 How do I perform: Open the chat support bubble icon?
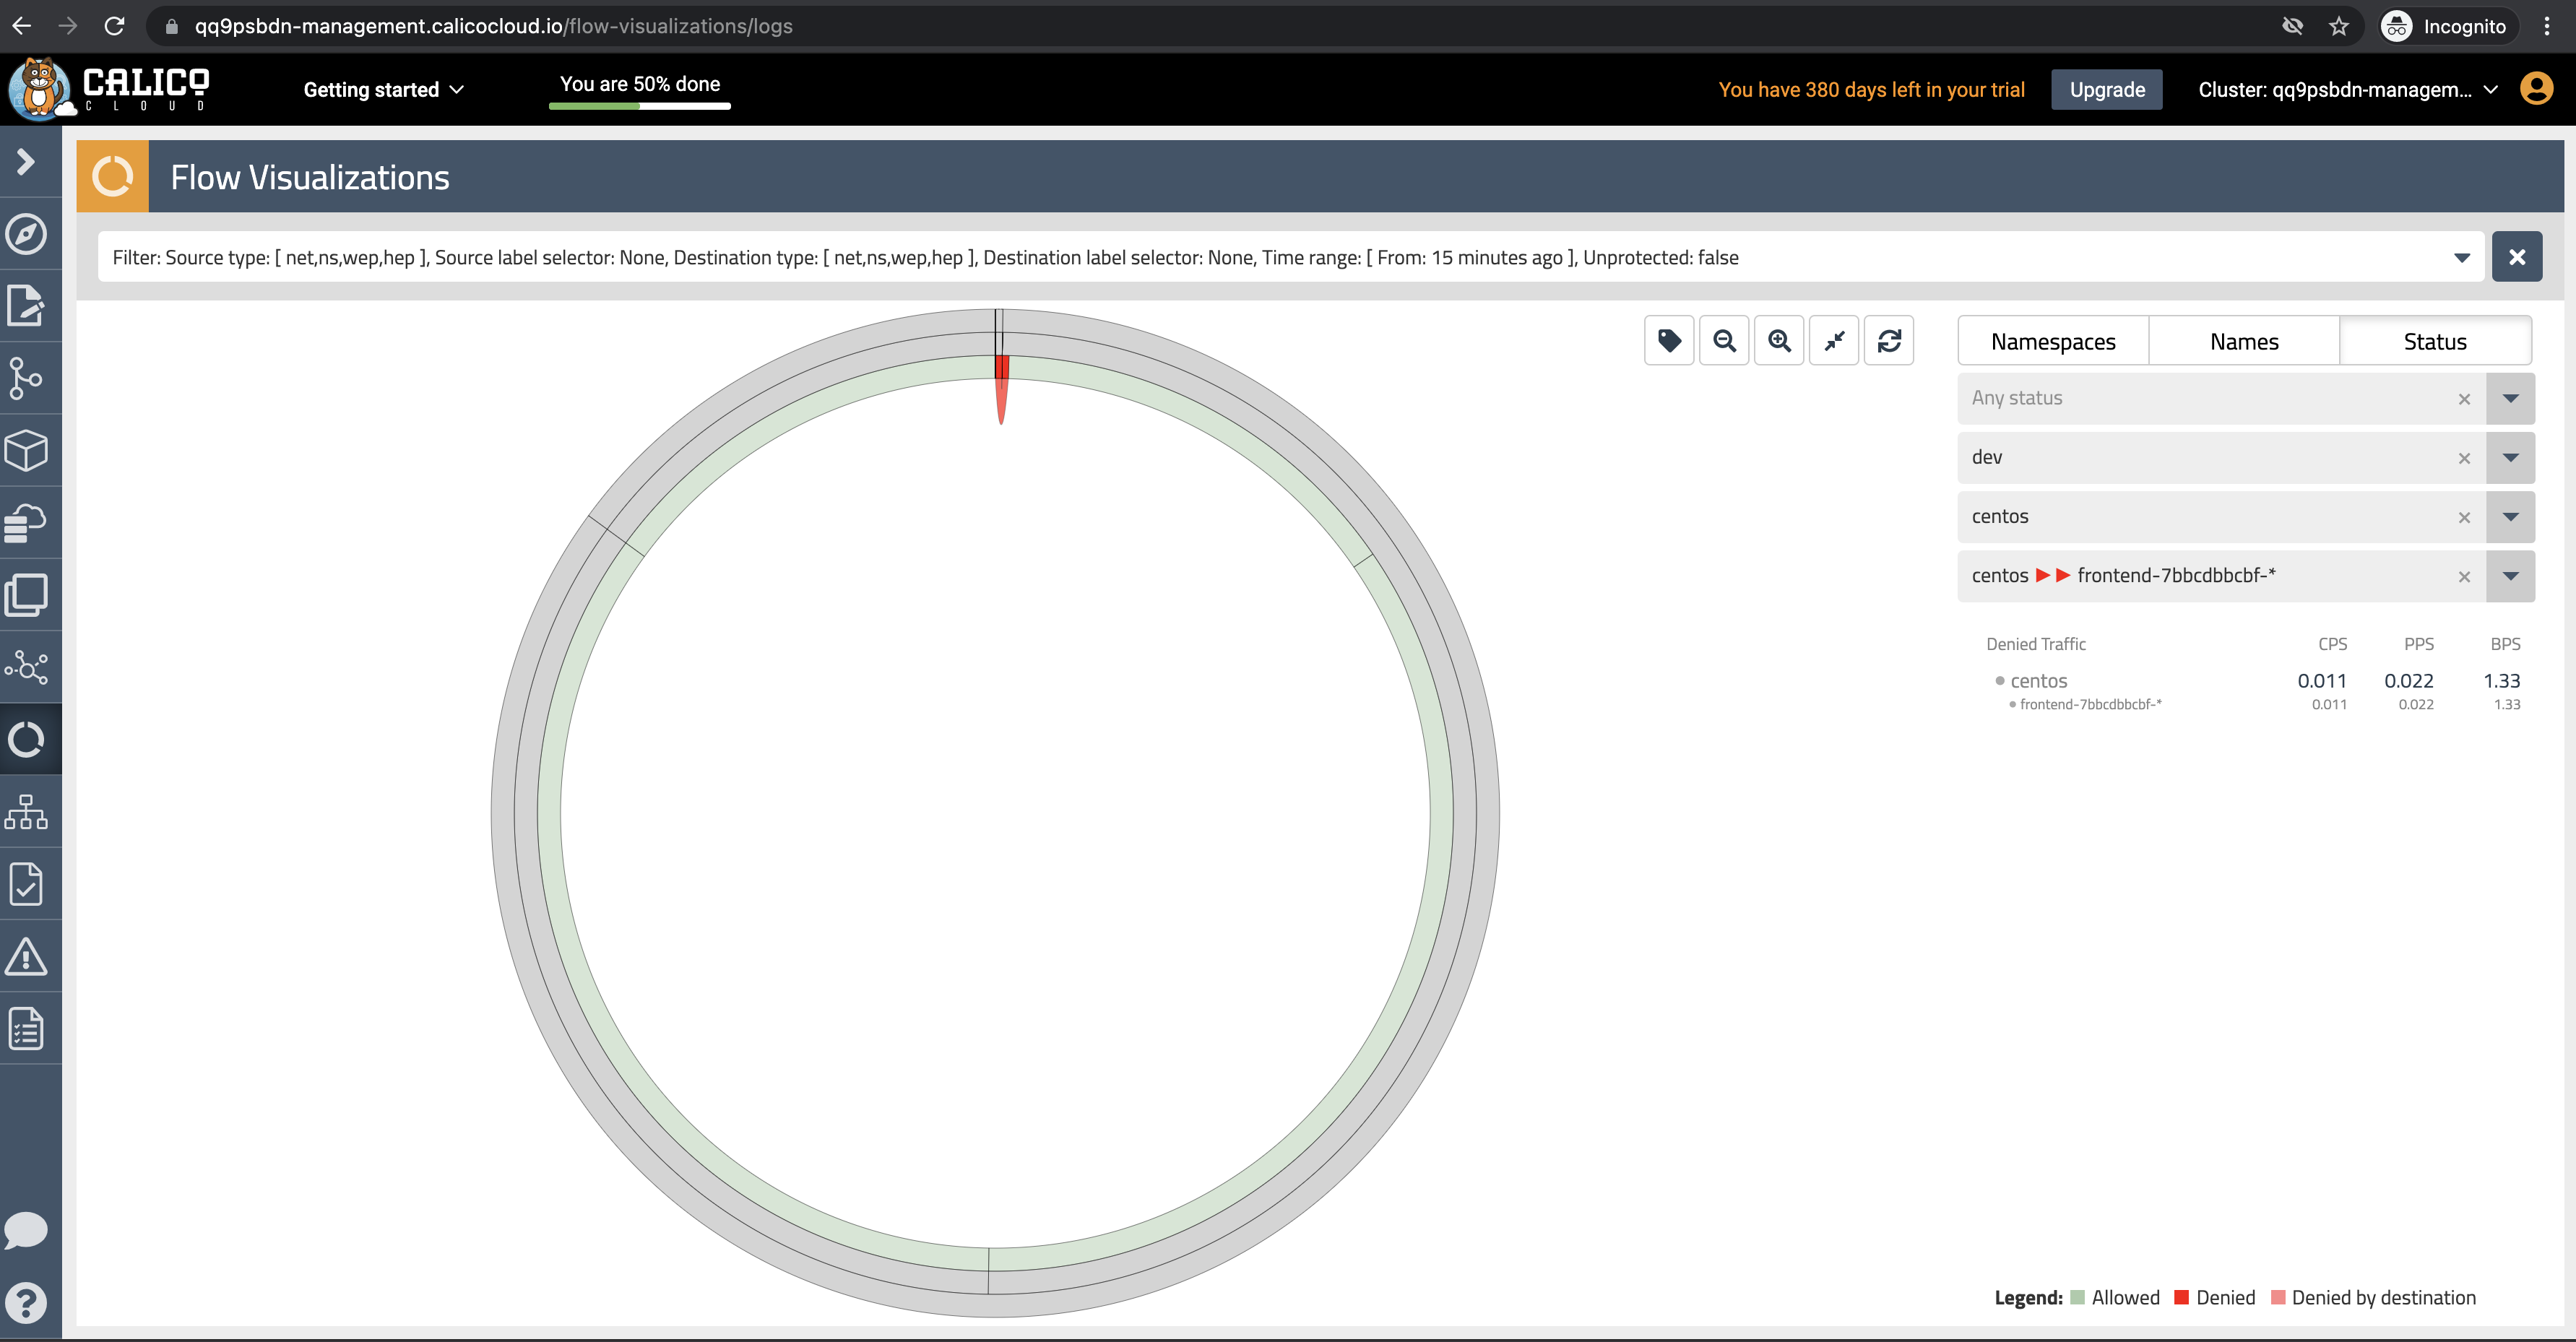[x=27, y=1230]
